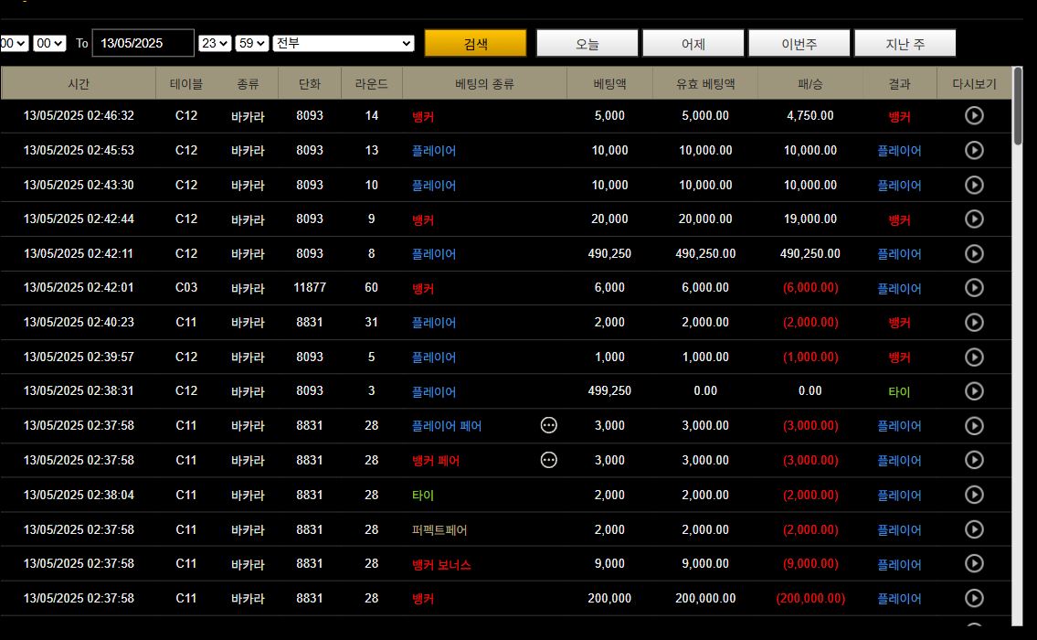Select the C03 table cell
The image size is (1037, 640).
[186, 288]
